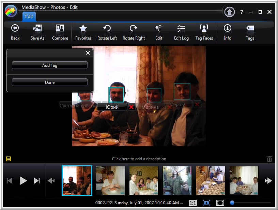Image resolution: width=278 pixels, height=210 pixels.
Task: Click the 0002.JPG file info text
Action: pos(139,203)
